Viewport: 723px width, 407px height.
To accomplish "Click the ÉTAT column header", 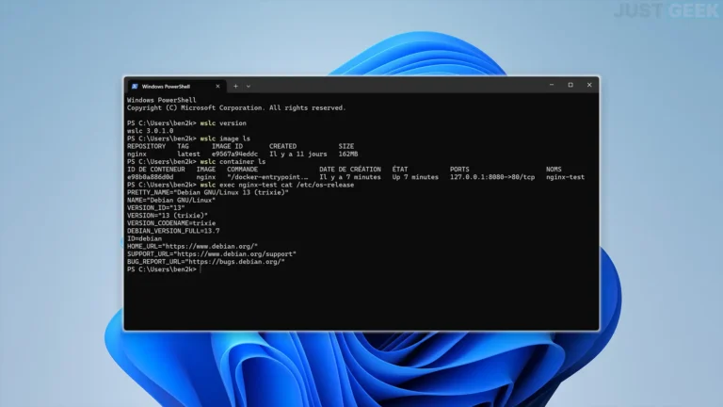I will coord(400,170).
